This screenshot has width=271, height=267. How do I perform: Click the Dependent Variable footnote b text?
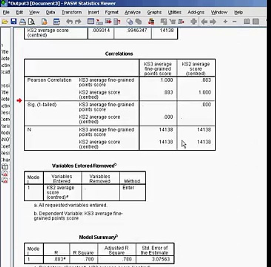click(x=78, y=216)
